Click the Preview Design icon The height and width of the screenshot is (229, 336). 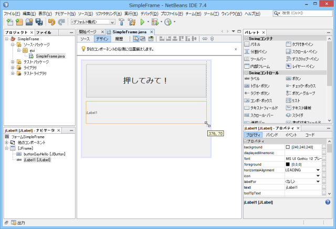click(151, 39)
